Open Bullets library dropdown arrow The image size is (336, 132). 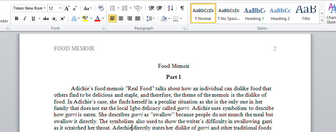[x=118, y=8]
